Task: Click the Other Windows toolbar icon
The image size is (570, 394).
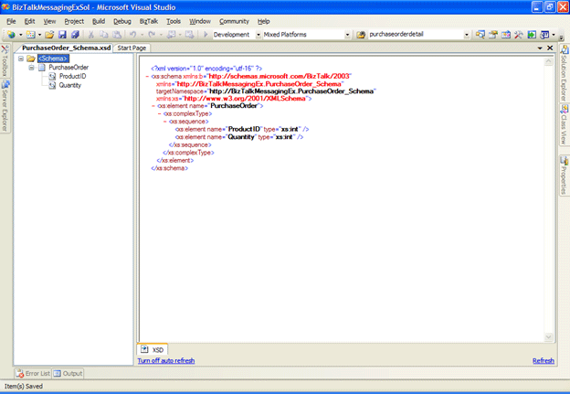Action: point(544,35)
